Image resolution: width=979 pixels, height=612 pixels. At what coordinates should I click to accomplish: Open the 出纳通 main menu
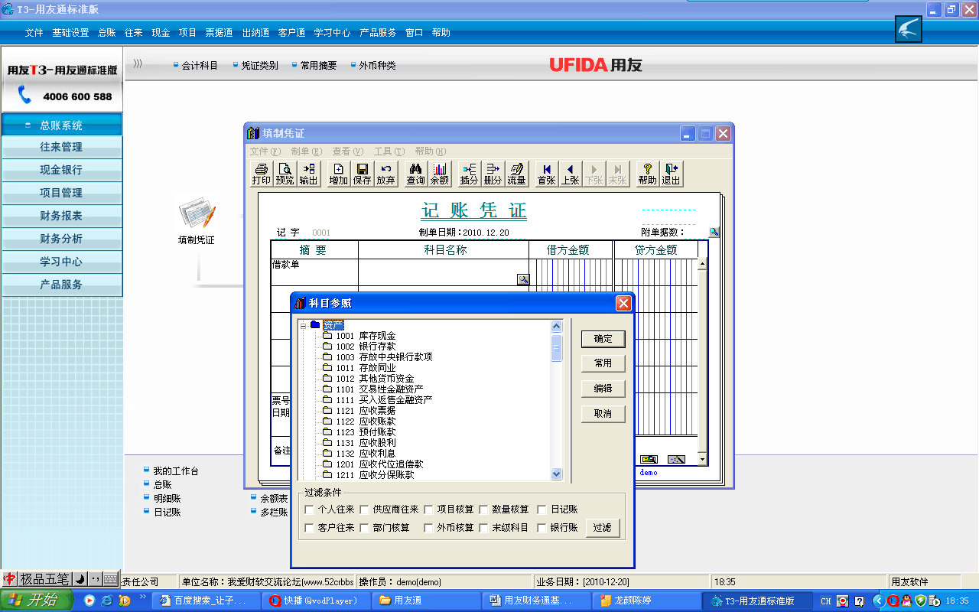coord(255,33)
